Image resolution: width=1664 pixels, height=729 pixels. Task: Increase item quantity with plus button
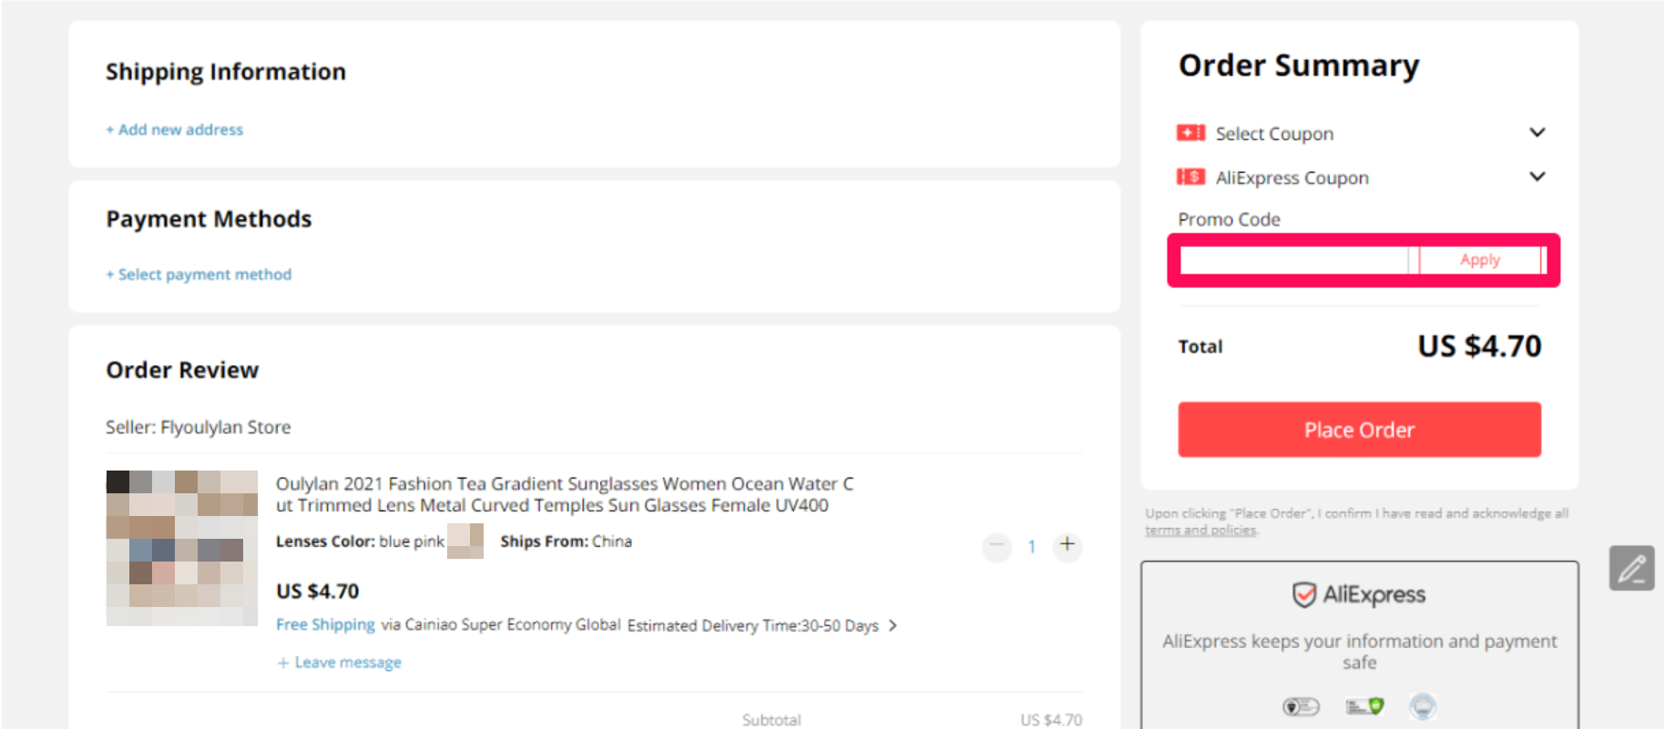tap(1067, 546)
